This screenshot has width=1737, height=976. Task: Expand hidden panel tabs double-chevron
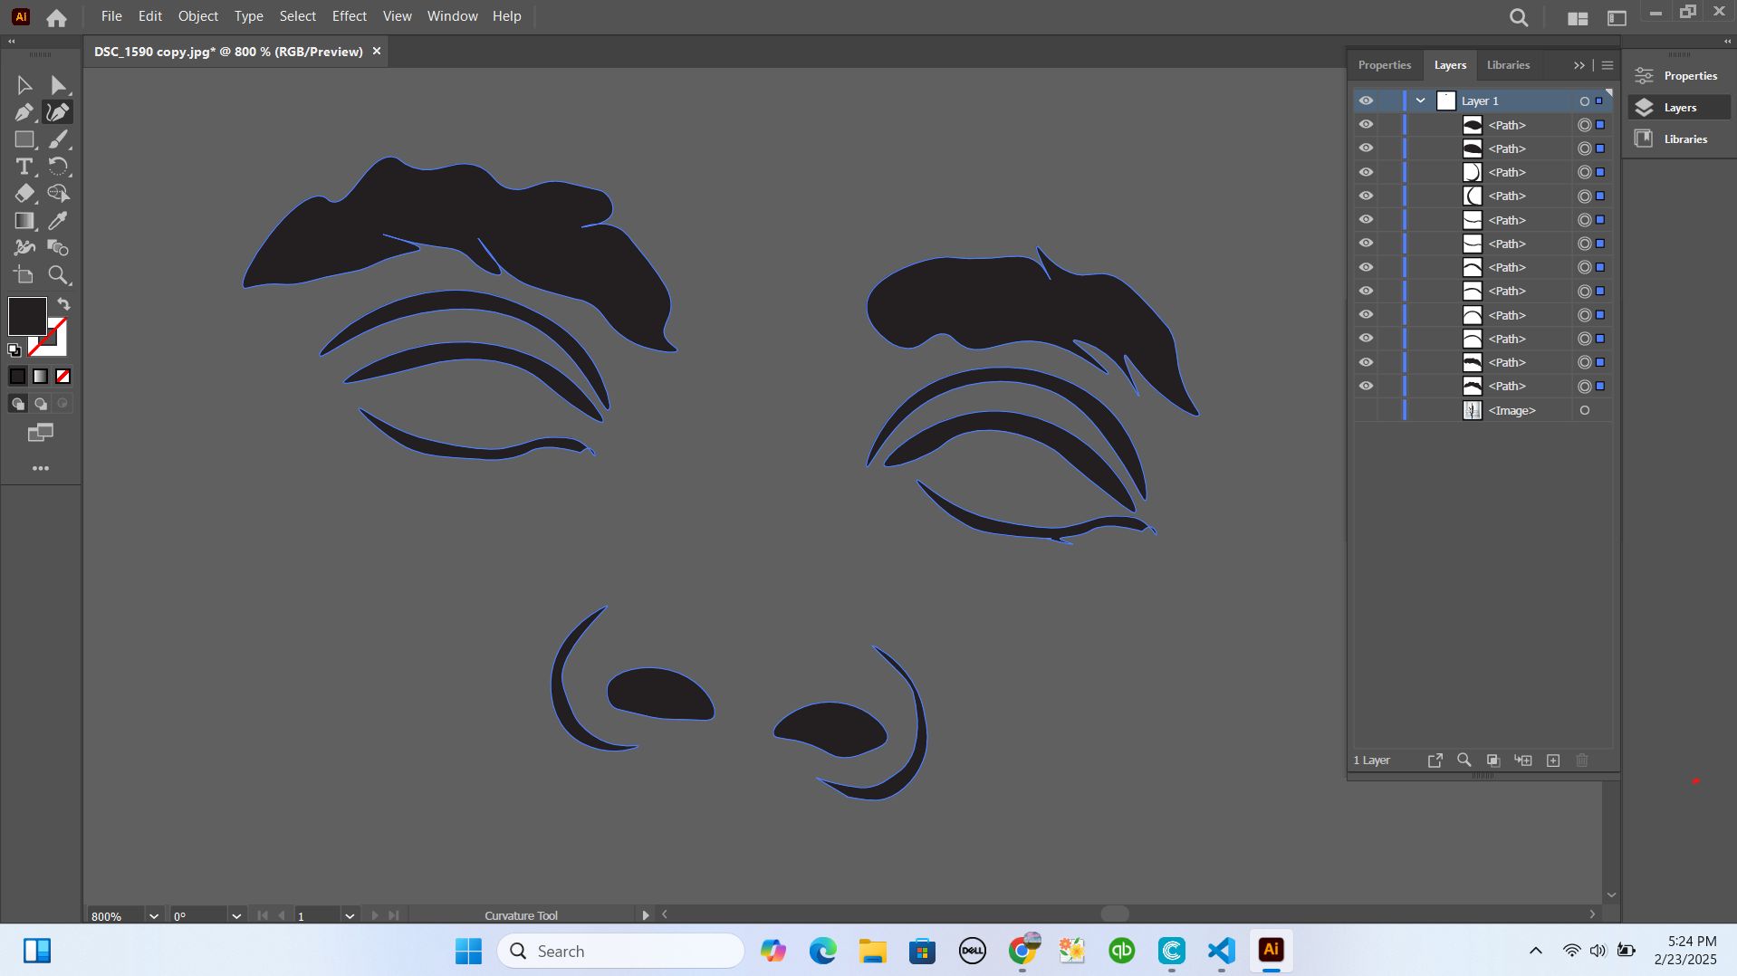pyautogui.click(x=1579, y=65)
